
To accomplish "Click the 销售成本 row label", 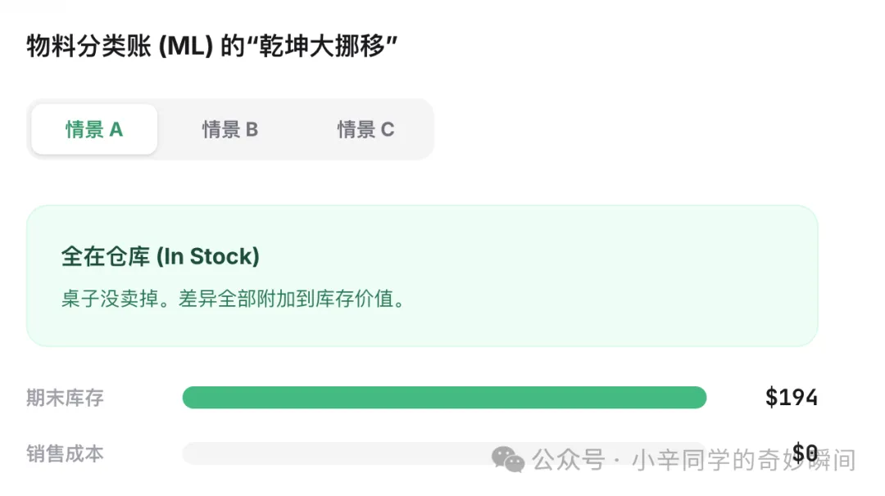I will point(65,453).
